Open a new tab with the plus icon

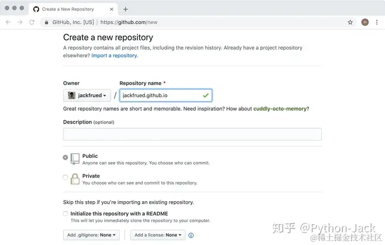[126, 9]
